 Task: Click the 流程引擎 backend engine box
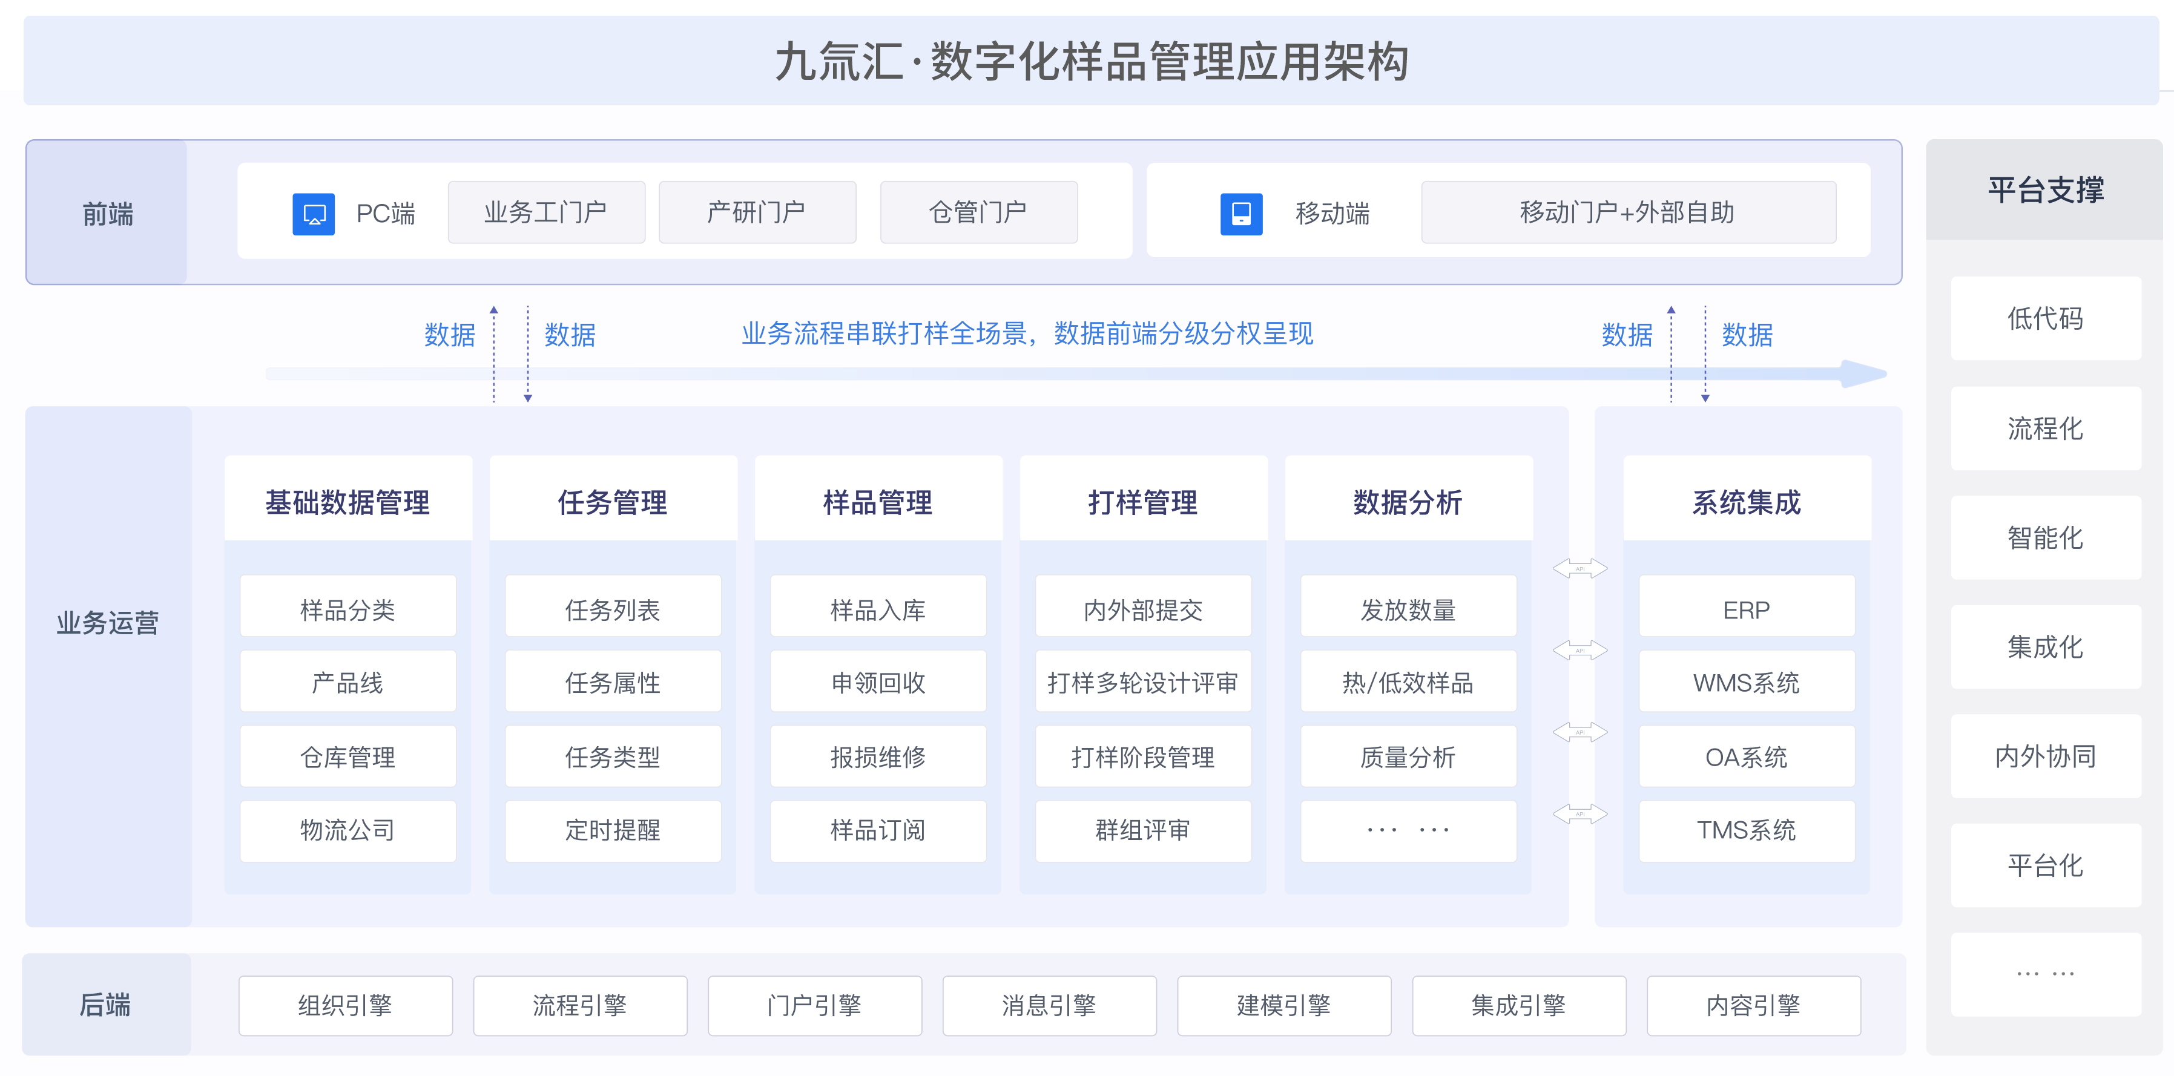tap(580, 1005)
